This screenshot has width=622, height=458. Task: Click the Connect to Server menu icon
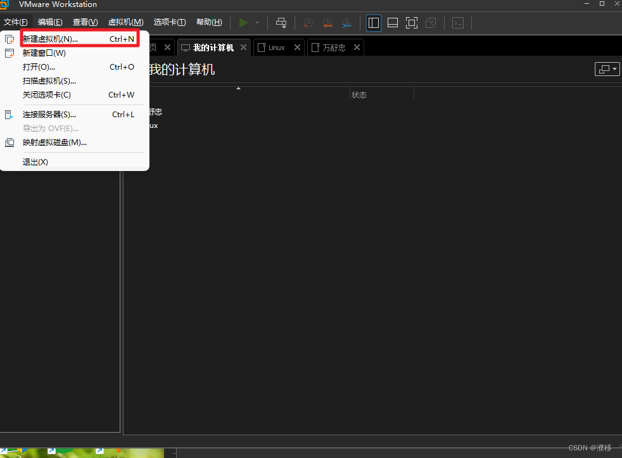(x=9, y=115)
